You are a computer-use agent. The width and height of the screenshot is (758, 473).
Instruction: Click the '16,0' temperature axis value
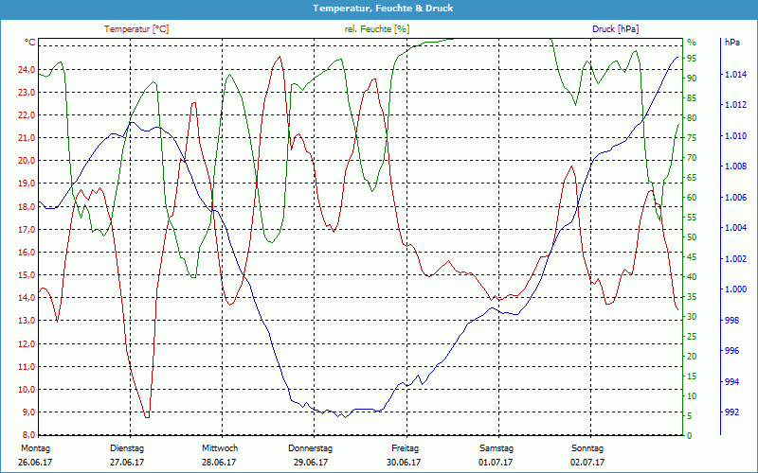point(27,252)
